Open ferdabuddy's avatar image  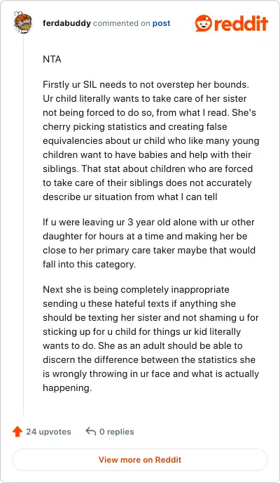pos(23,22)
